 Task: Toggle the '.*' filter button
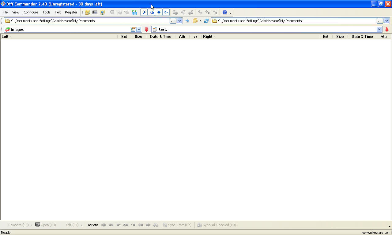tap(144, 12)
